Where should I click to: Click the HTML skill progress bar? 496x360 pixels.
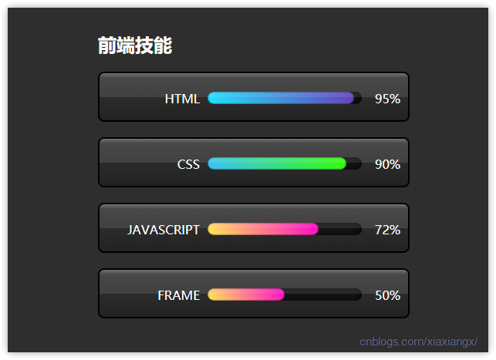[x=285, y=98]
